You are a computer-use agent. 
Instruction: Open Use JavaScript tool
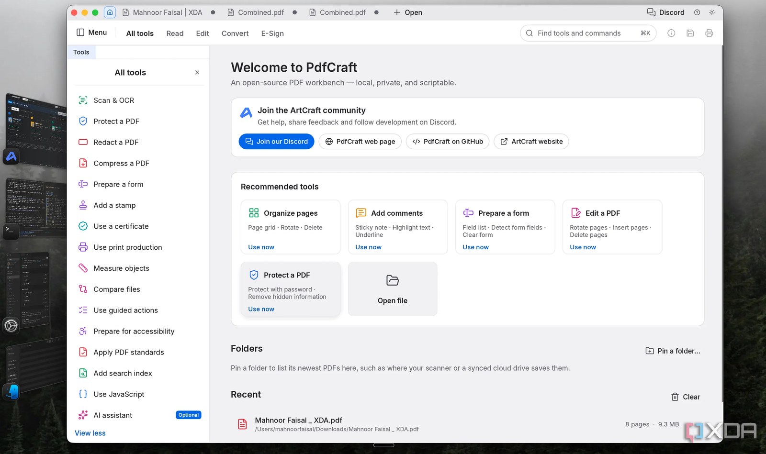[139, 394]
